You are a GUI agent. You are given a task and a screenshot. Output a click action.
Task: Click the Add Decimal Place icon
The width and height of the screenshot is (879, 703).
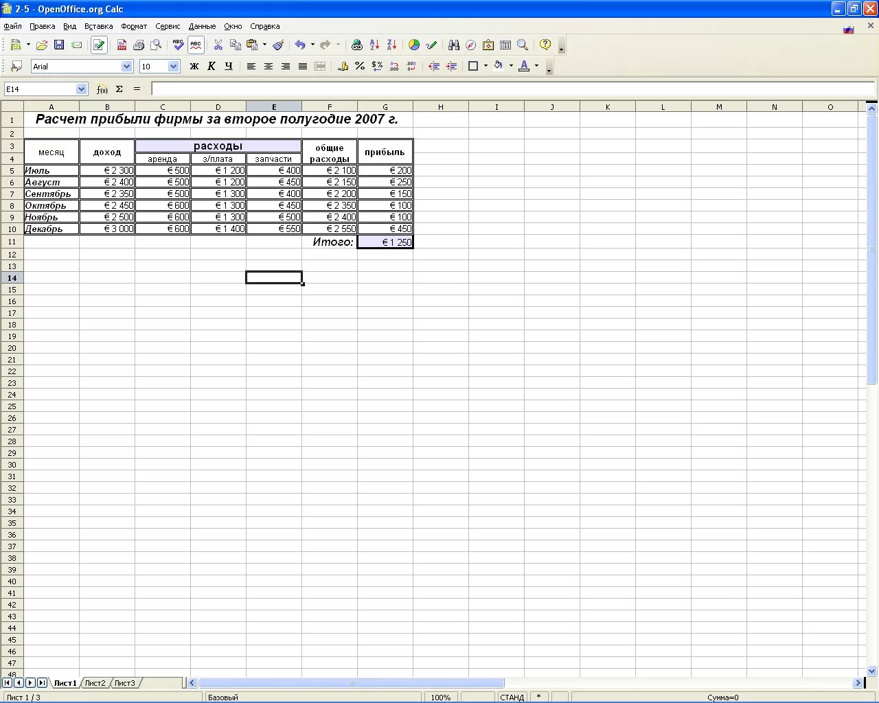click(x=394, y=66)
